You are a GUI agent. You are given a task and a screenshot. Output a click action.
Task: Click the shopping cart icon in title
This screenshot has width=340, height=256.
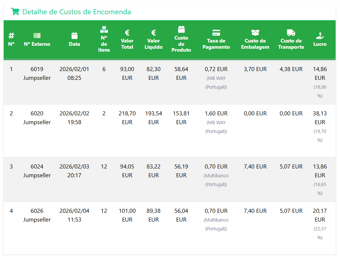point(15,12)
